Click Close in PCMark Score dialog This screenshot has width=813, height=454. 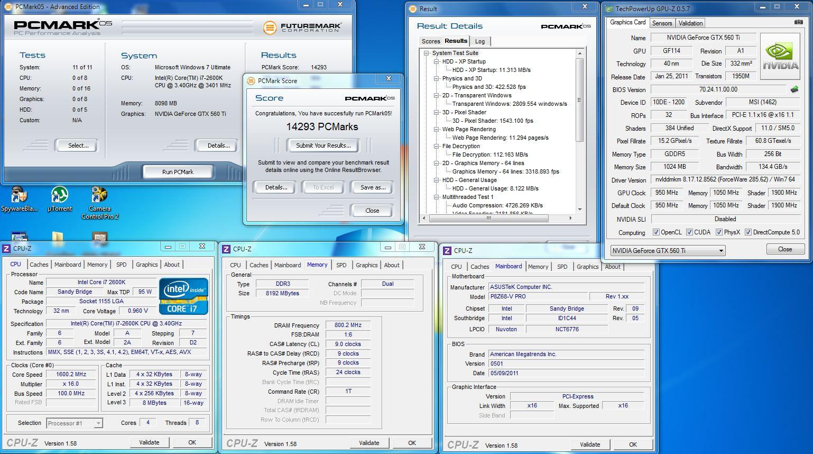(x=372, y=211)
